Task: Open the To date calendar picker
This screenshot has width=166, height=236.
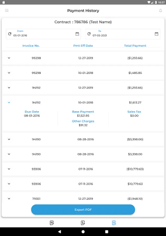Action: 156,34
